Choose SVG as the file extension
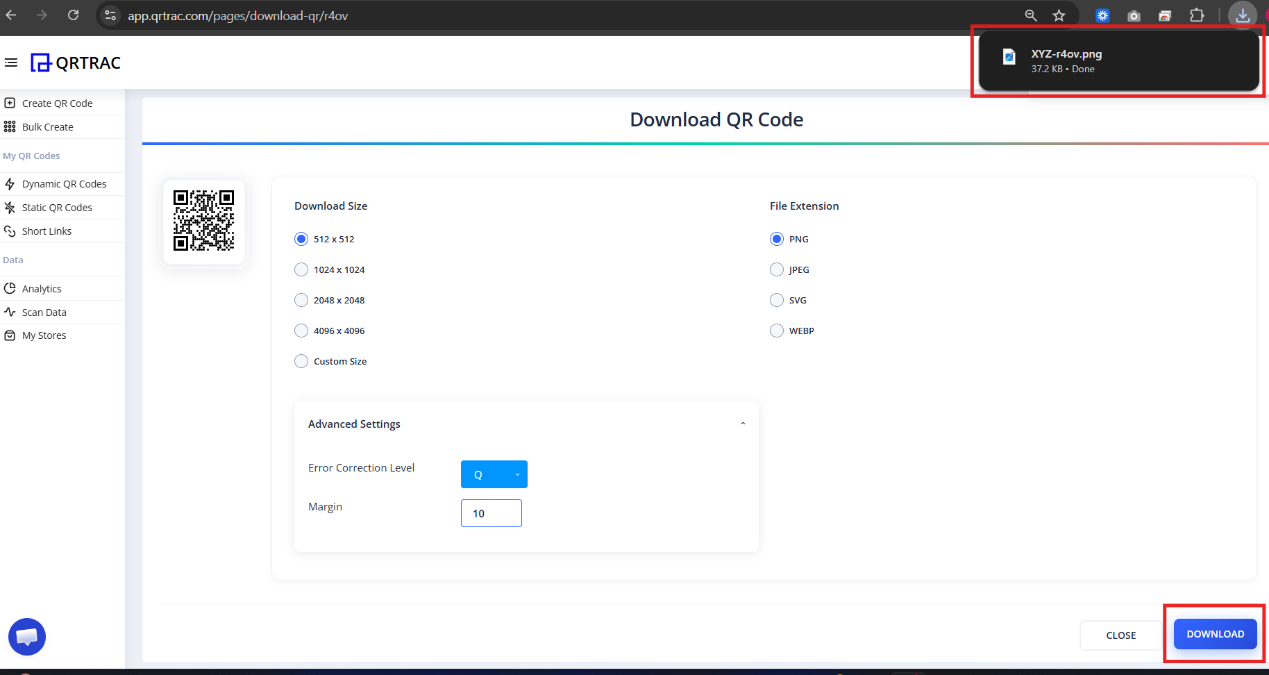1269x675 pixels. [776, 299]
